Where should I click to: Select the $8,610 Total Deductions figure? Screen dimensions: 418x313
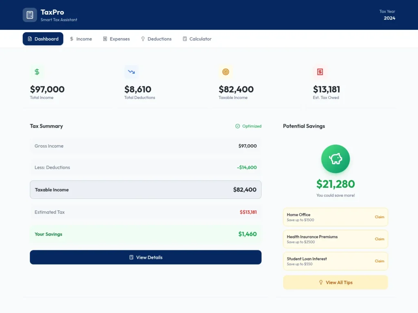(x=138, y=89)
